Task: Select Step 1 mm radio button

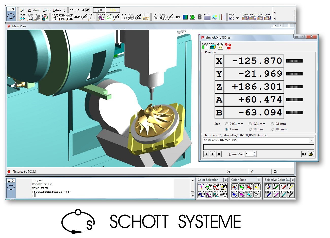Action: (227, 129)
